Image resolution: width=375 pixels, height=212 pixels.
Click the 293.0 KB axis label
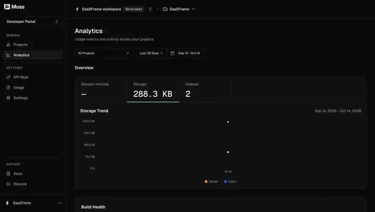[89, 121]
